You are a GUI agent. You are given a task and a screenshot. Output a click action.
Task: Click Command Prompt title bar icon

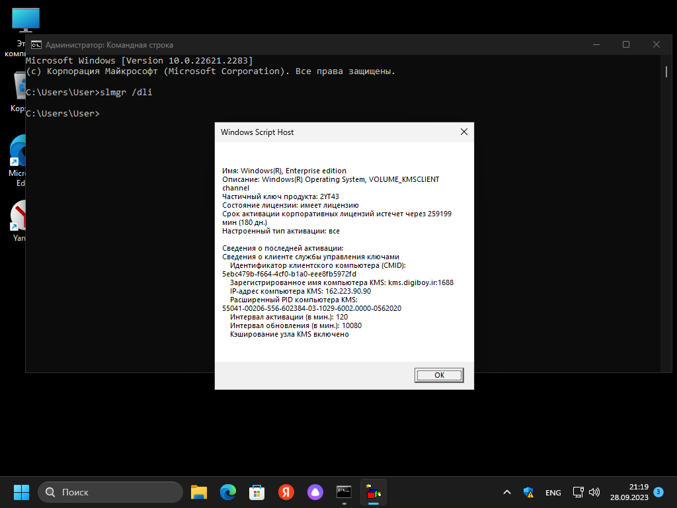pos(36,44)
